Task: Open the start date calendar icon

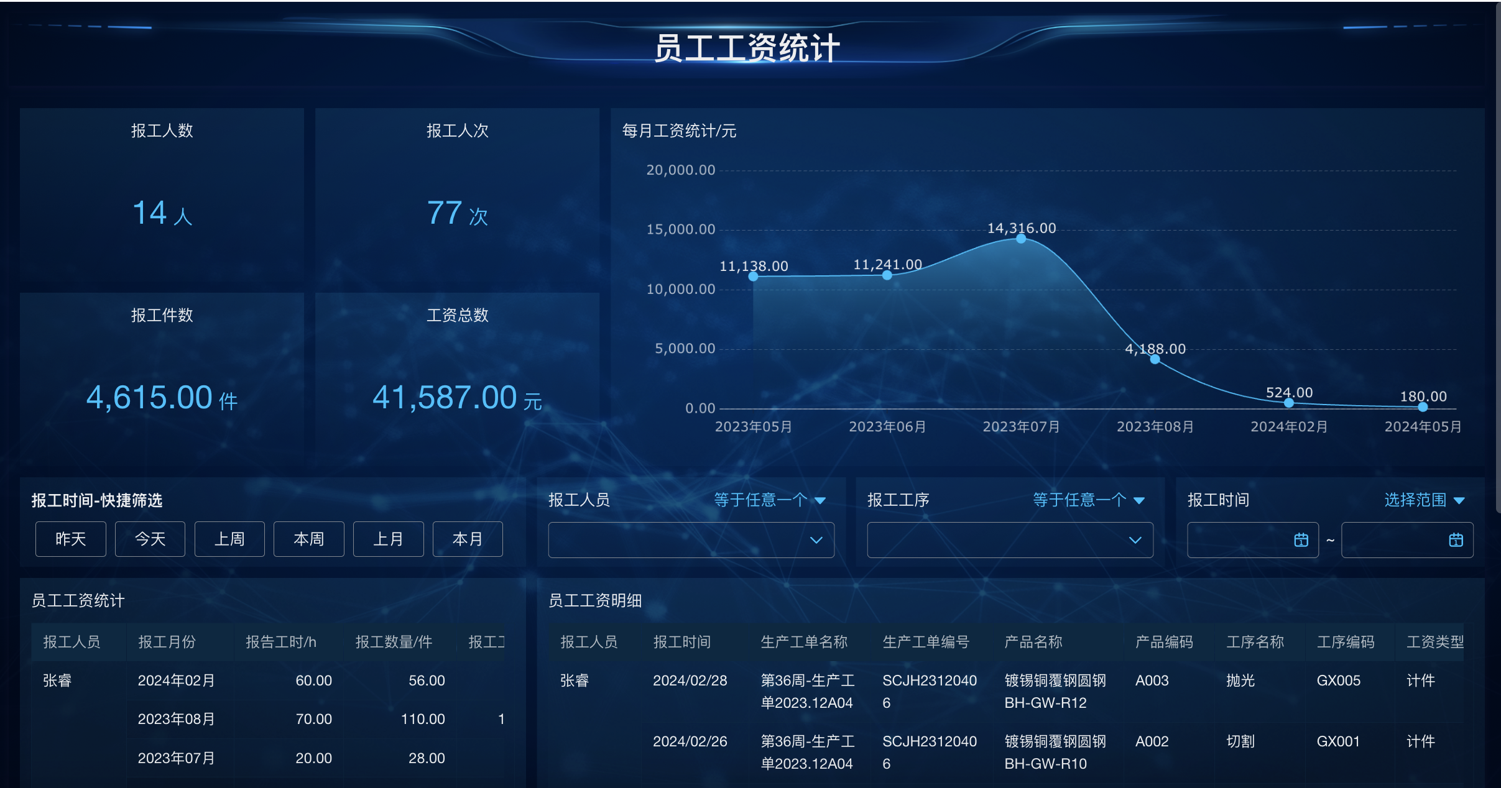Action: [1301, 540]
